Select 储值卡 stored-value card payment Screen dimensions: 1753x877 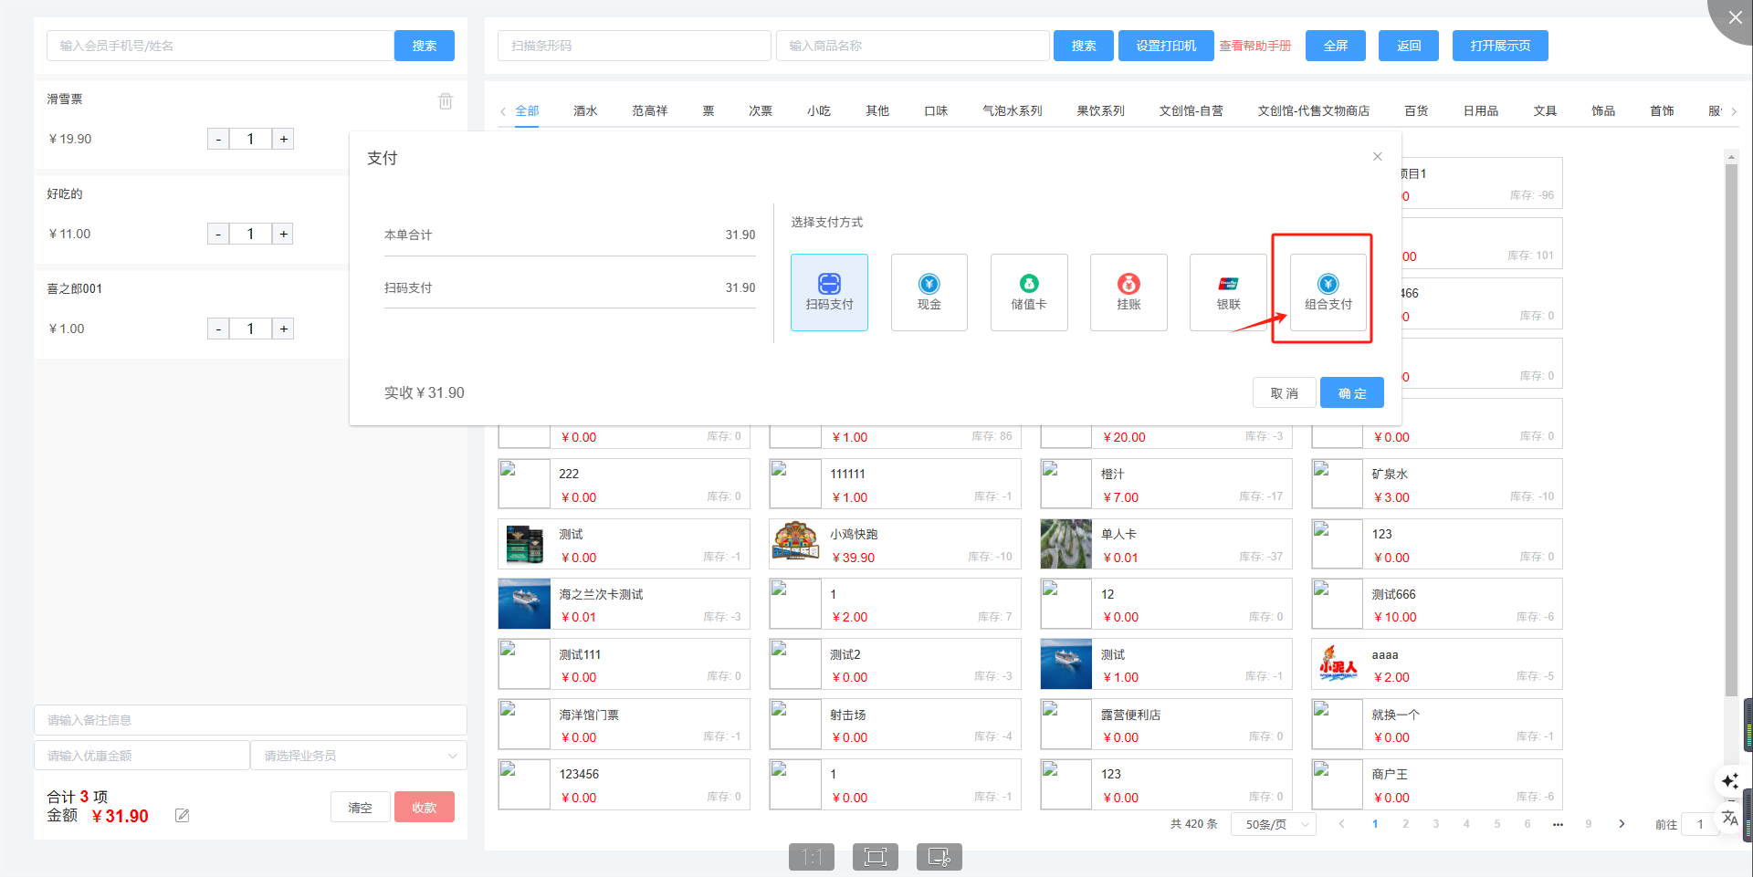[1028, 292]
